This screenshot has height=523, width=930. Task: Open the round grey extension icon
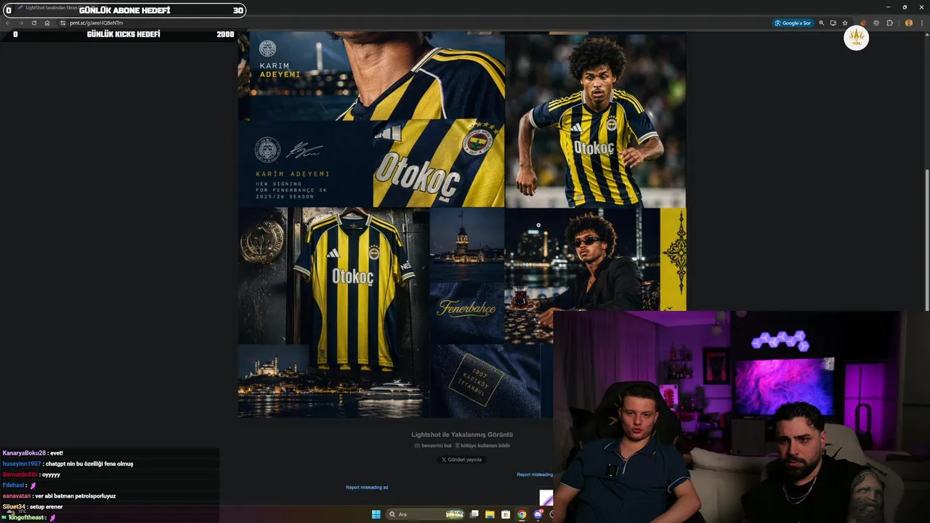pyautogui.click(x=876, y=23)
